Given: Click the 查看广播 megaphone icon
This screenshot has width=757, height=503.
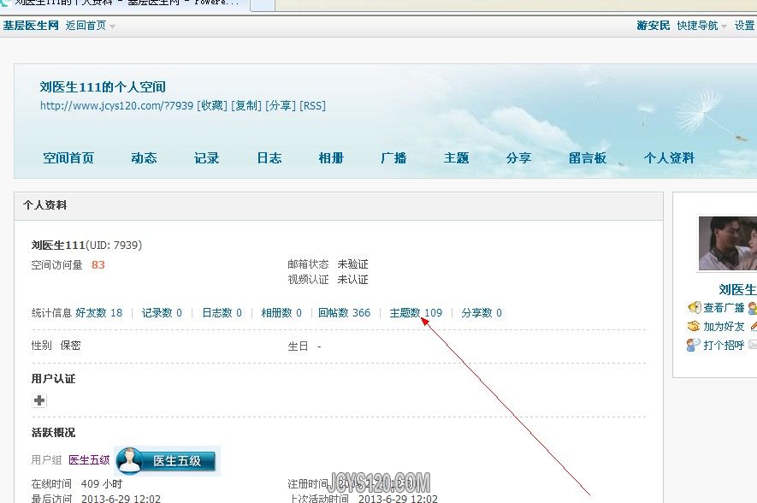Looking at the screenshot, I should point(694,308).
